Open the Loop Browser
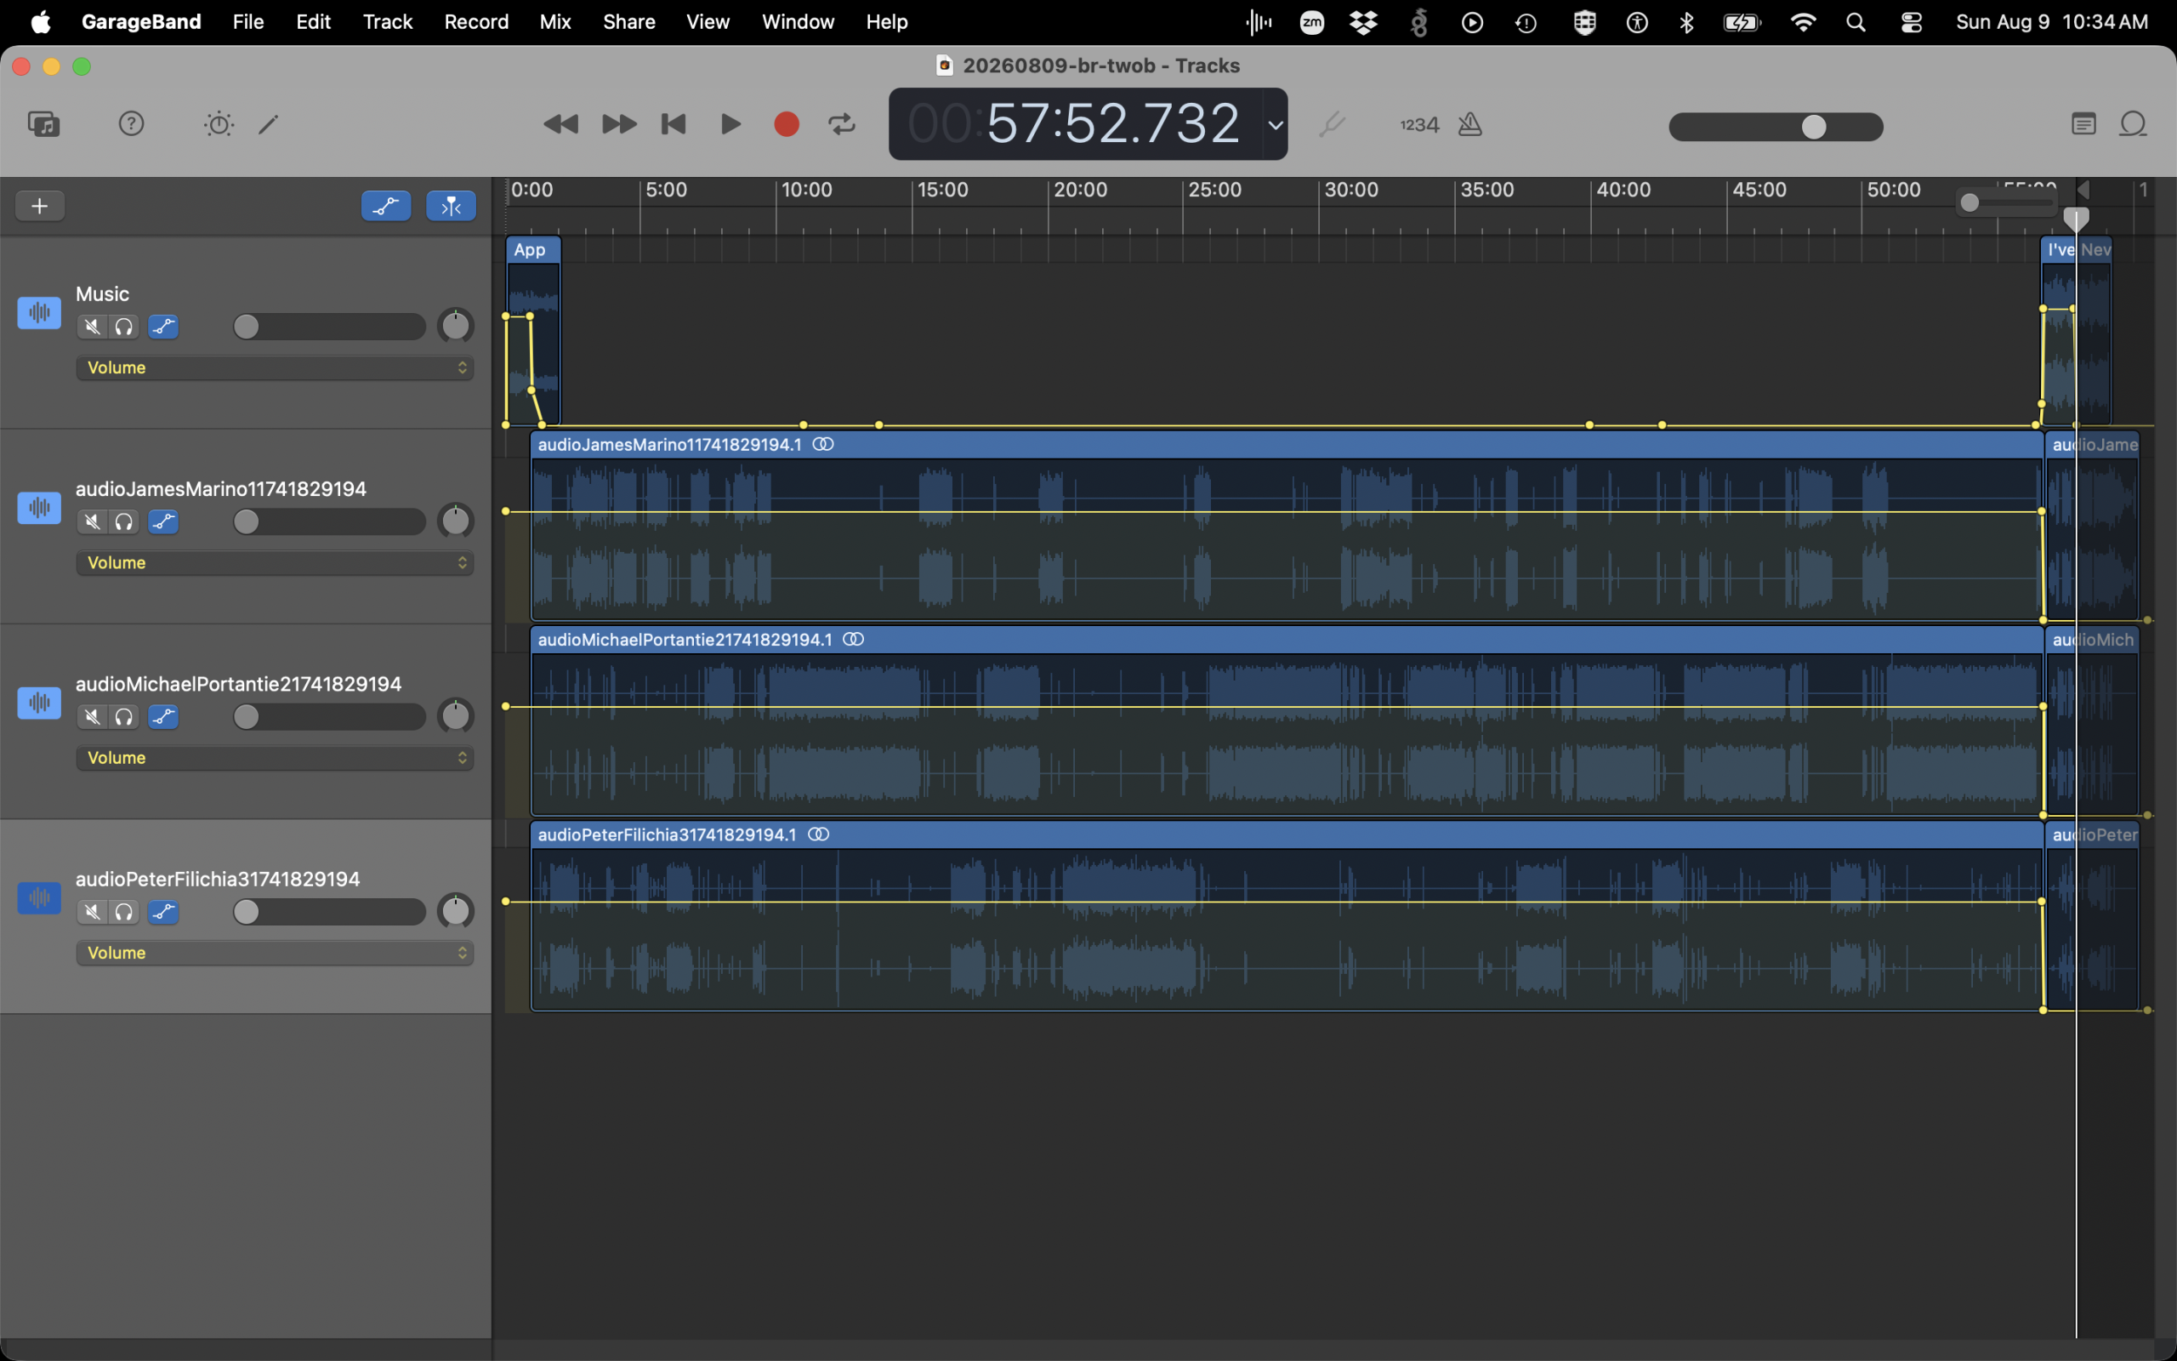 point(2133,124)
